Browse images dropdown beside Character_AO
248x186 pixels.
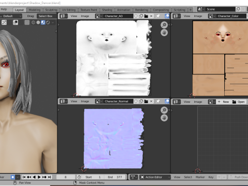coord(99,16)
